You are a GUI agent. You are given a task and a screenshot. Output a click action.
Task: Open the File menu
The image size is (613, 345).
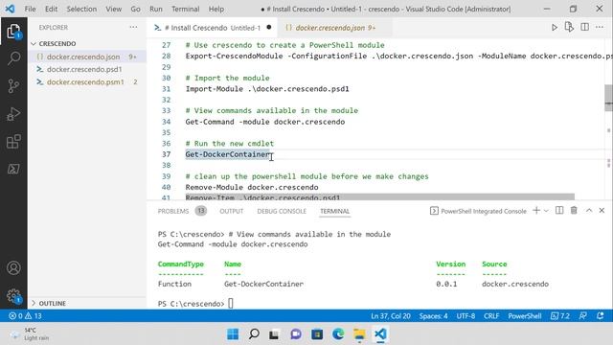30,9
